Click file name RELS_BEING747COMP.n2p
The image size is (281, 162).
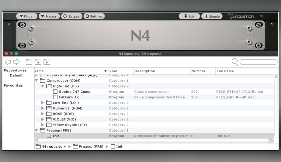tap(240, 91)
